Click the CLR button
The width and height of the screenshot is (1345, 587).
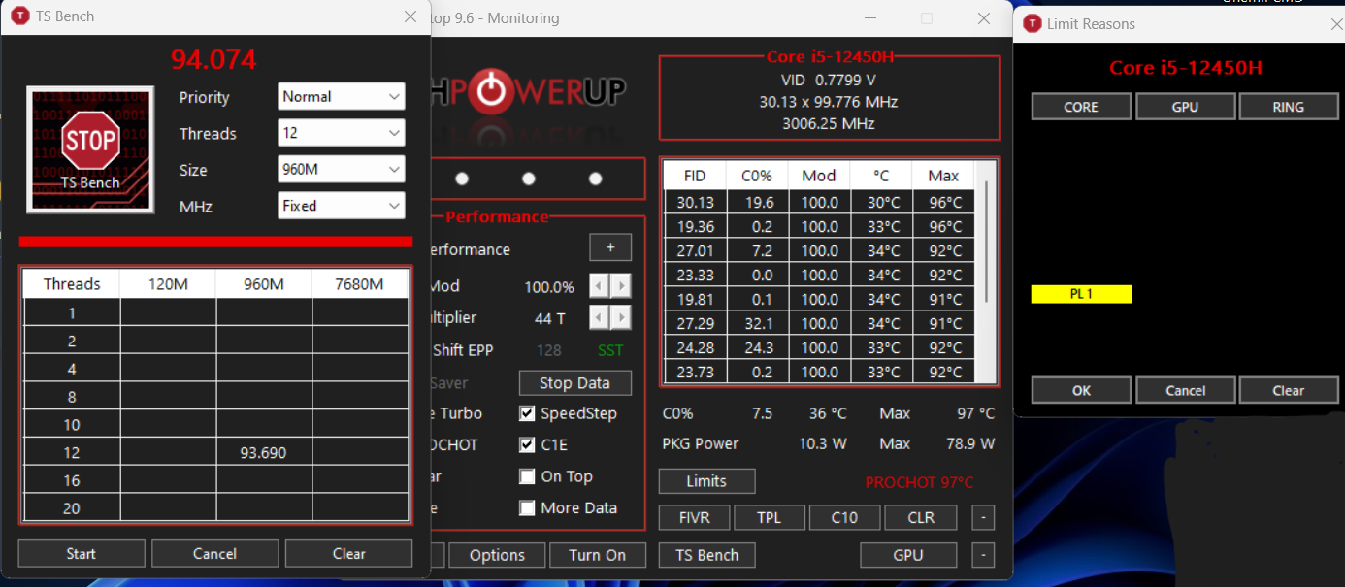(921, 517)
